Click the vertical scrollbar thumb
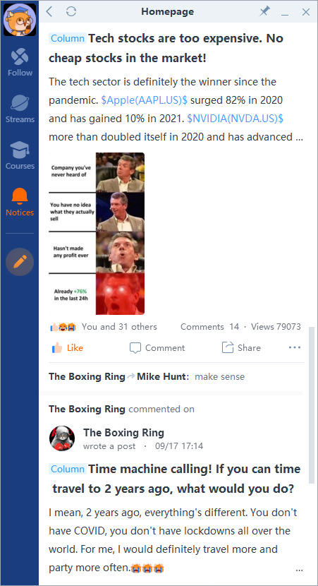This screenshot has width=318, height=586. point(312,405)
